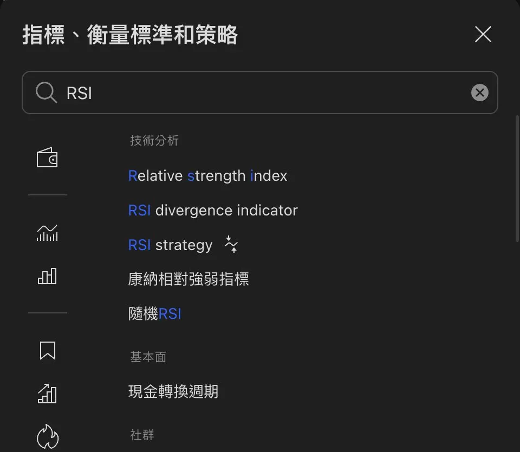Click the RSI search input field
The image size is (520, 452).
coord(259,93)
